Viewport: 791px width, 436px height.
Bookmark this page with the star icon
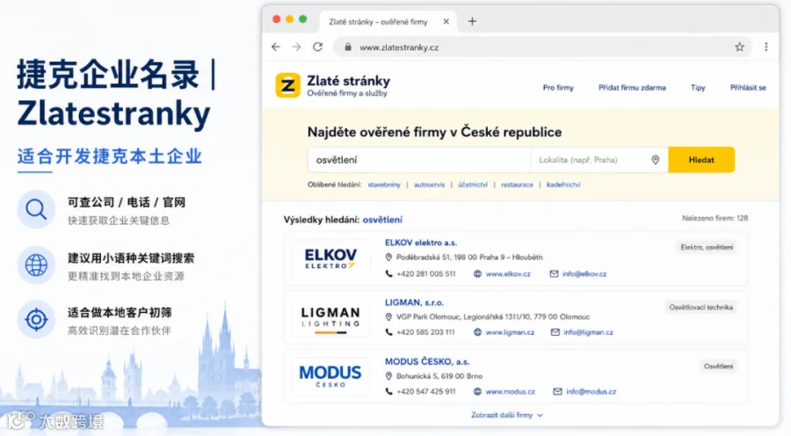(x=739, y=47)
